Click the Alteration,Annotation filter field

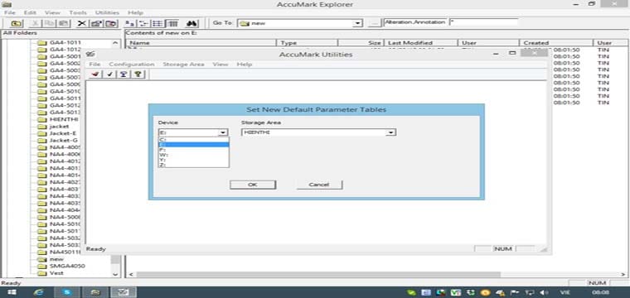pyautogui.click(x=415, y=22)
